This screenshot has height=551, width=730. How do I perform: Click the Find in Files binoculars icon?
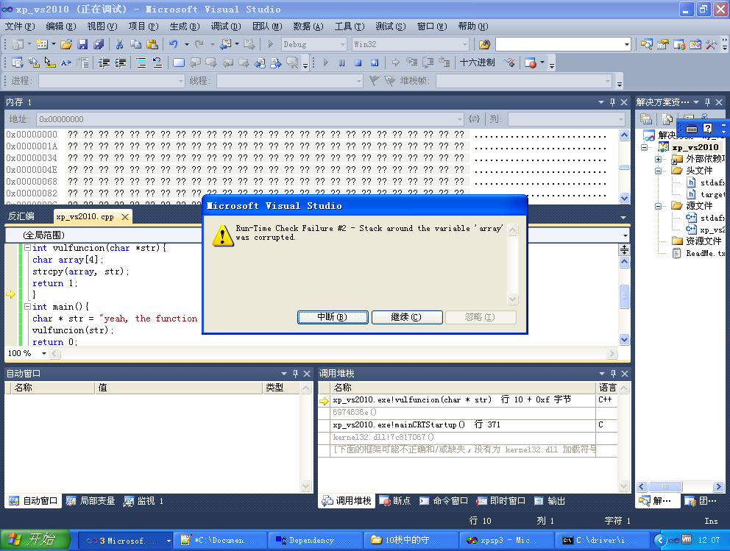click(484, 44)
